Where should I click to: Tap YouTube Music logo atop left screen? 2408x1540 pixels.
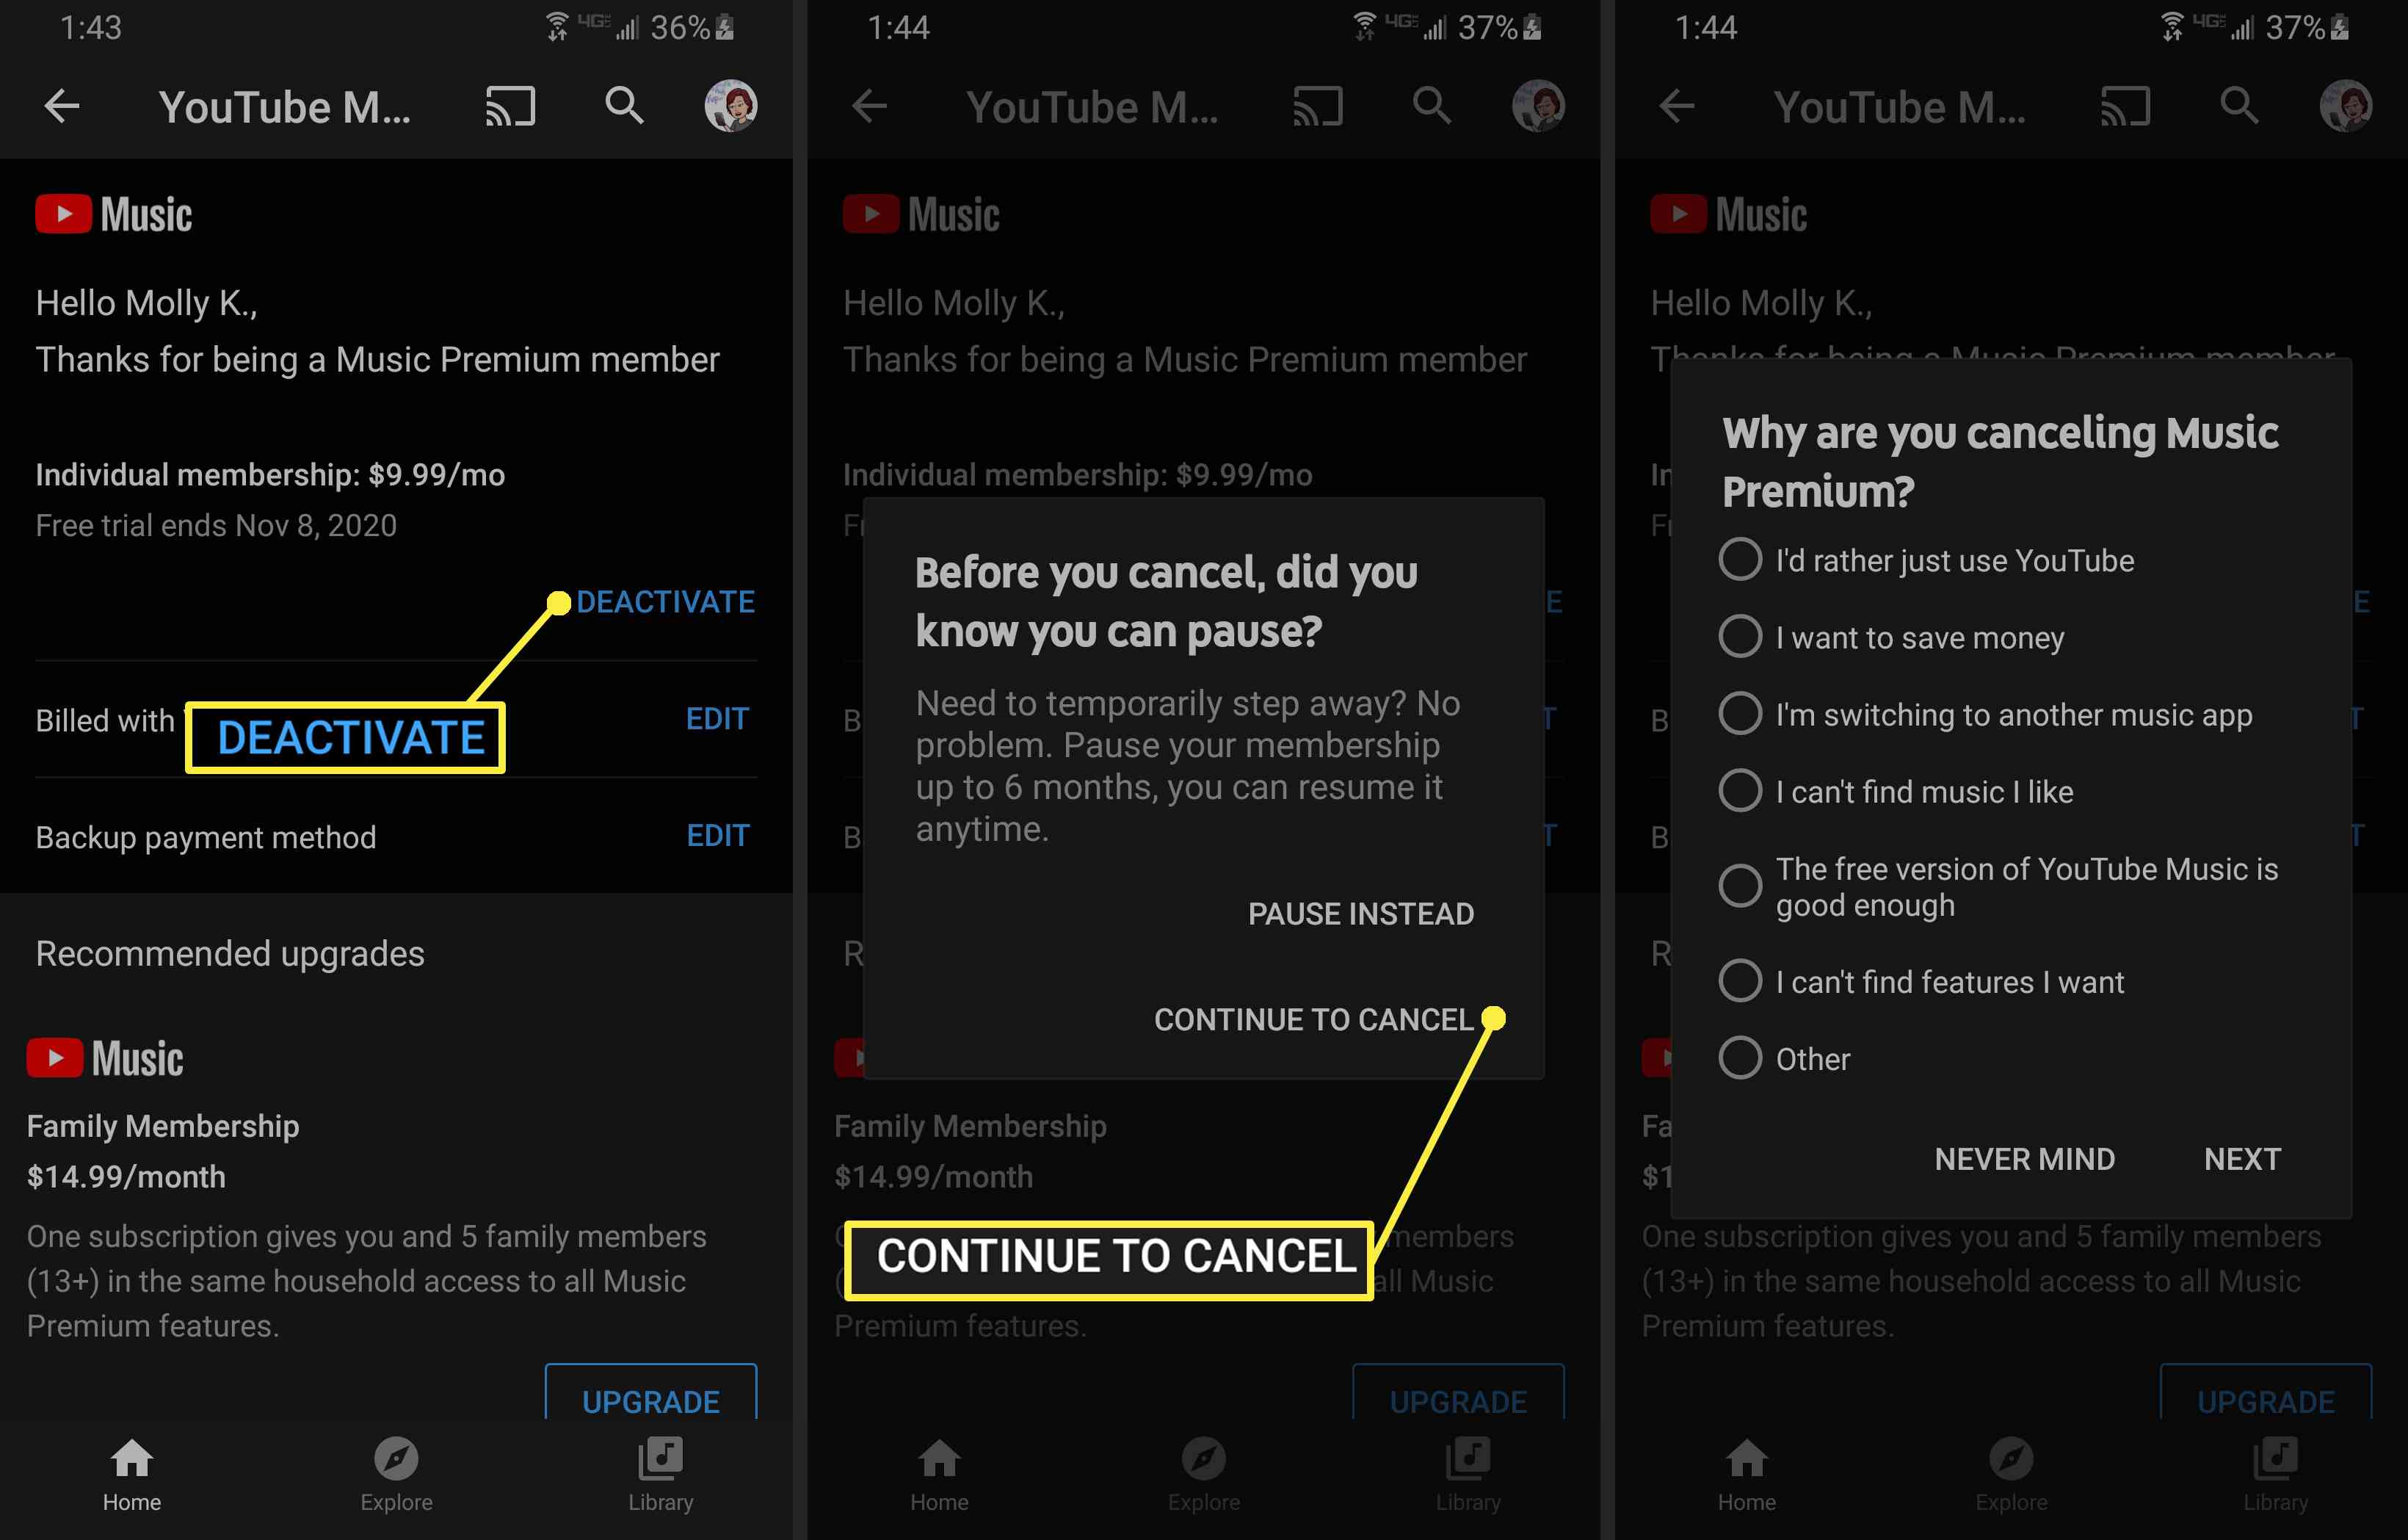pos(114,215)
